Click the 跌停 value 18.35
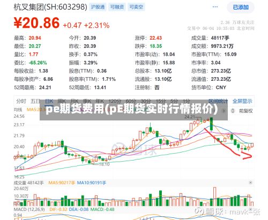The height and width of the screenshot is (220, 268). coord(155,46)
